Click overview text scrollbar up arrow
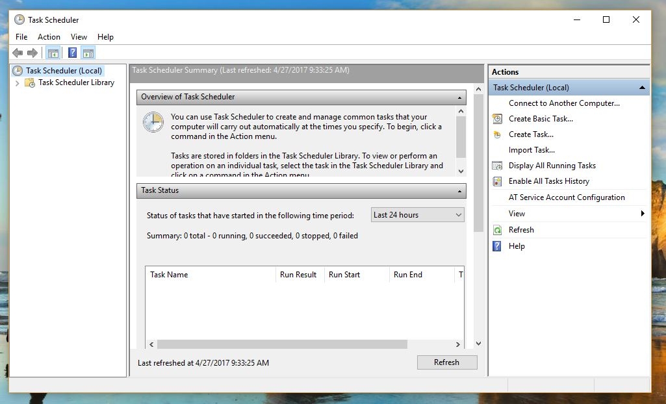666x404 pixels. 461,111
